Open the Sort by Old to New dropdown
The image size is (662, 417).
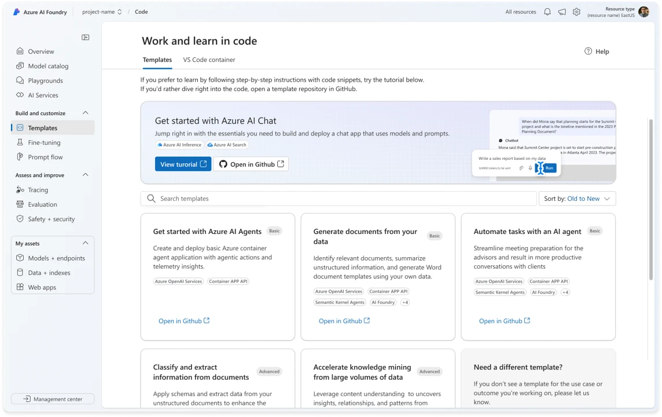click(577, 198)
